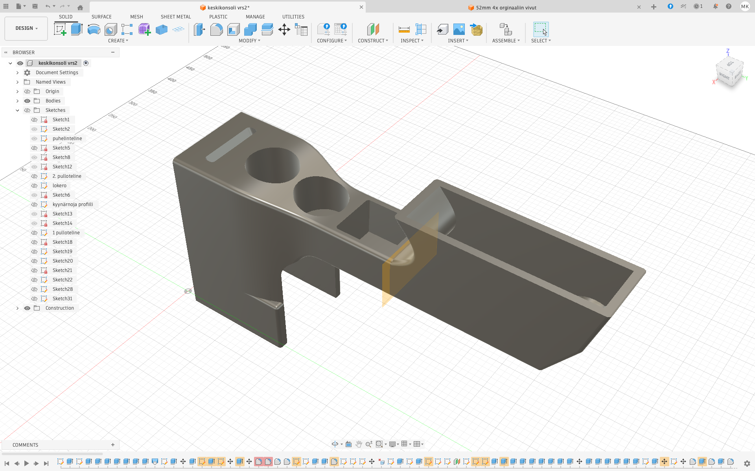Switch to the SHEET METAL tab

click(176, 17)
